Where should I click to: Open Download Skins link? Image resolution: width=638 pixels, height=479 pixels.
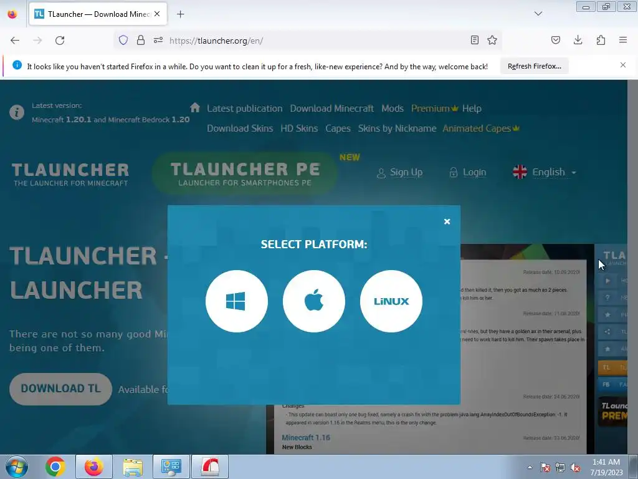(240, 128)
